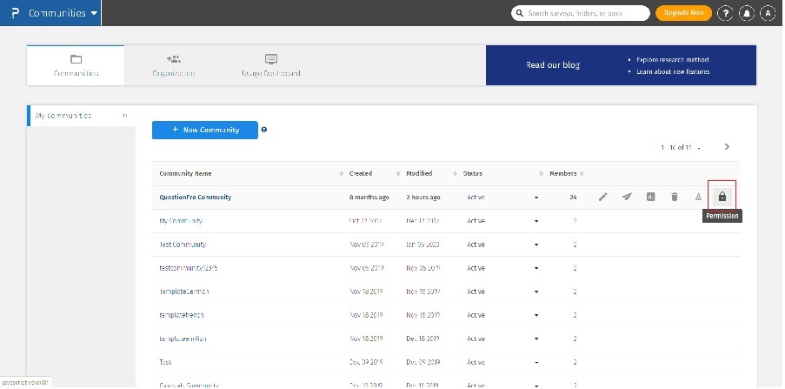Open the QuestionPro Community link
The width and height of the screenshot is (785, 389).
196,198
